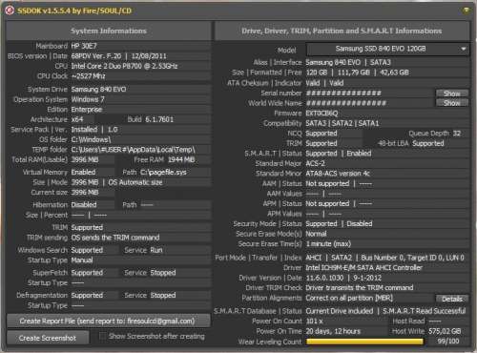Click Defragmentation service value Stopped

coord(163,296)
